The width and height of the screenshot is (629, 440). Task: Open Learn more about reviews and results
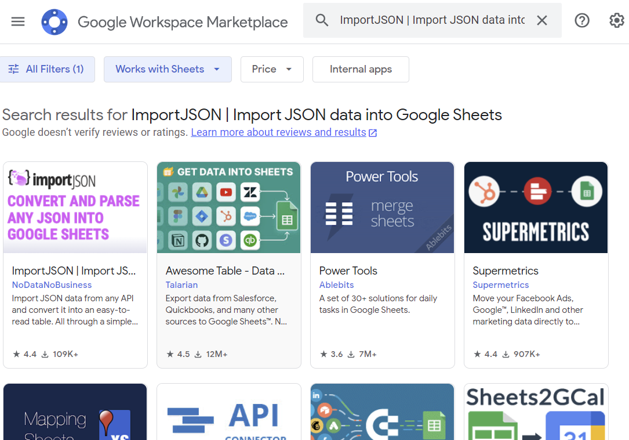click(278, 132)
